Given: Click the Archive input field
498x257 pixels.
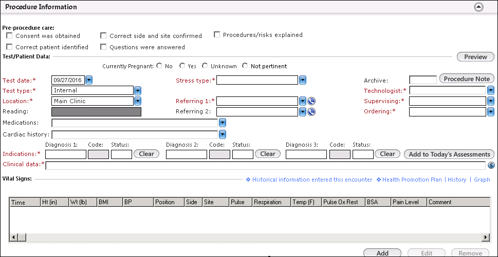Looking at the screenshot, I should [x=423, y=80].
